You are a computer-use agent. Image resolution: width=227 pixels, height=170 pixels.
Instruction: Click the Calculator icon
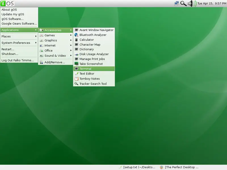(76, 40)
